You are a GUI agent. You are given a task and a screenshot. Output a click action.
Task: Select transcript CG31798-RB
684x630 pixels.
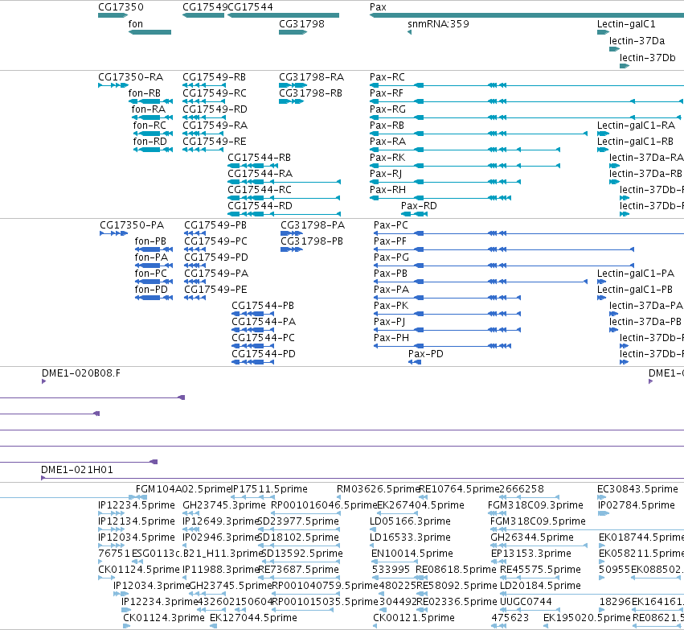coord(292,101)
